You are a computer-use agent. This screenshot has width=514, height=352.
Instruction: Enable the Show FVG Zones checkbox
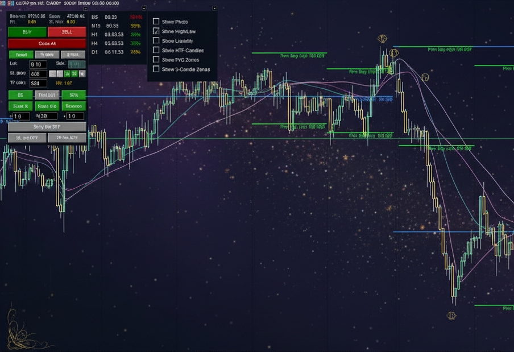156,59
